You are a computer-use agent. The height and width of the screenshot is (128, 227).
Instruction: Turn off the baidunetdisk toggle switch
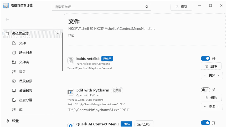[x=205, y=58]
